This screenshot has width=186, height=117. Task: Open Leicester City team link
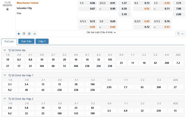click(x=24, y=8)
